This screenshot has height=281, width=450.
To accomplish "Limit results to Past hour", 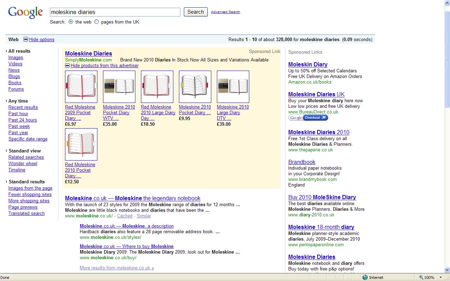I will tap(18, 114).
